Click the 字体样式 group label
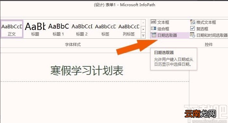This screenshot has width=228, height=123. [x=73, y=44]
